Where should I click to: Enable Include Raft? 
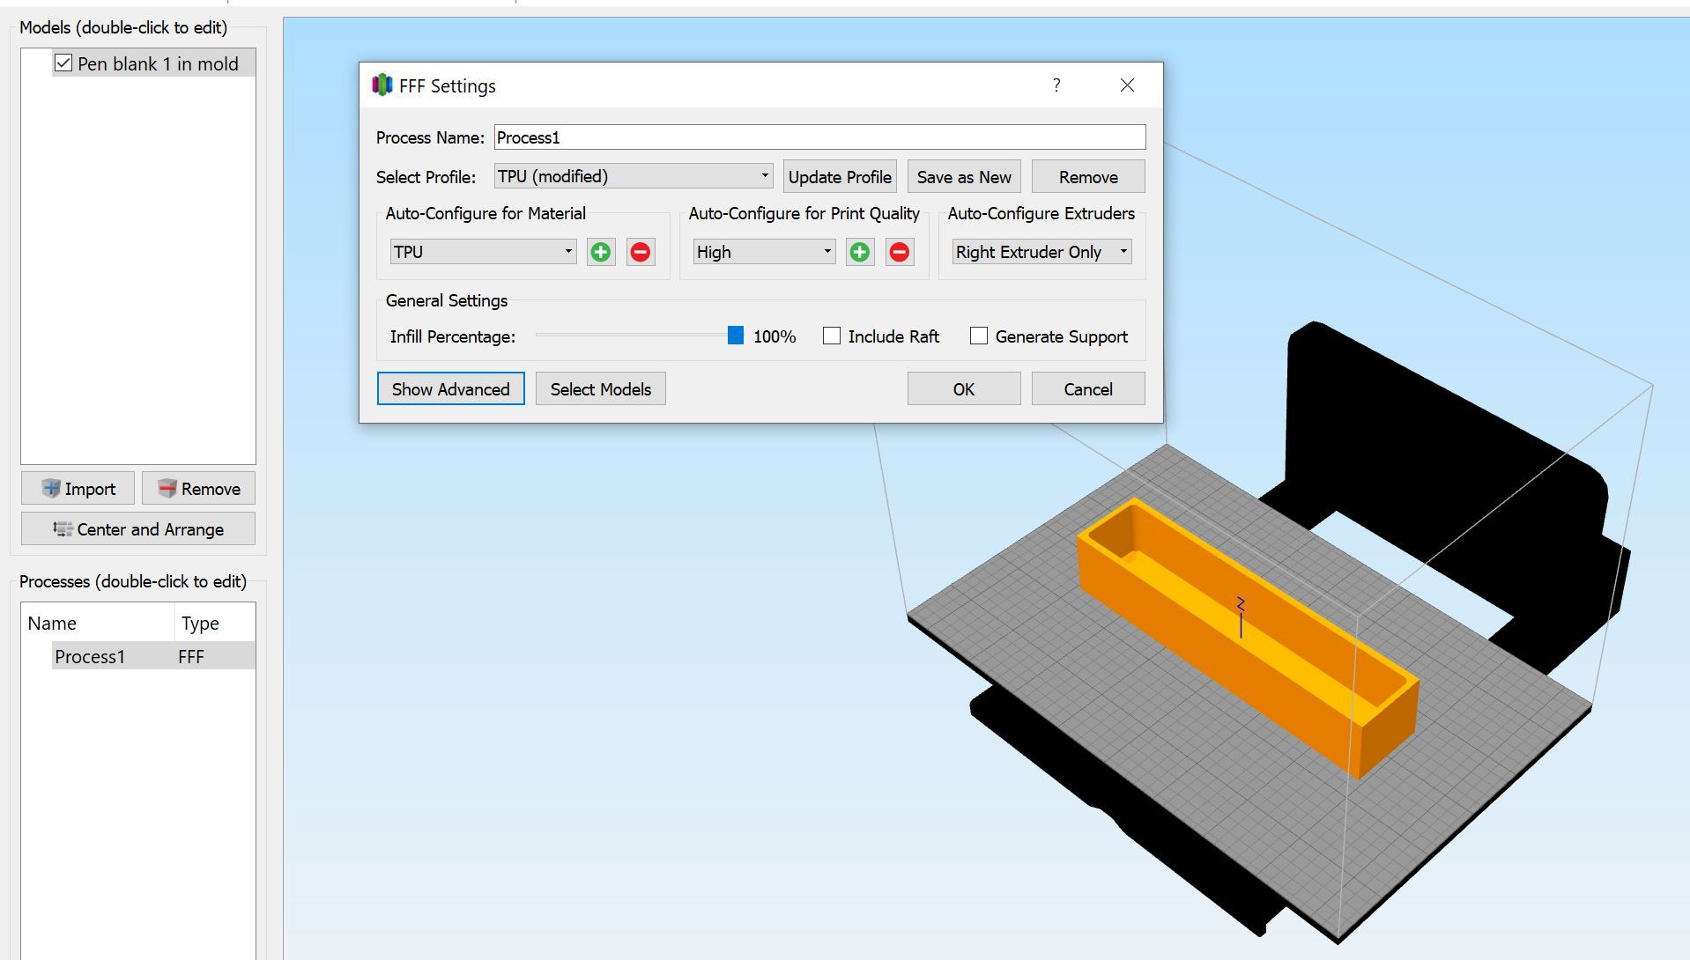point(831,336)
